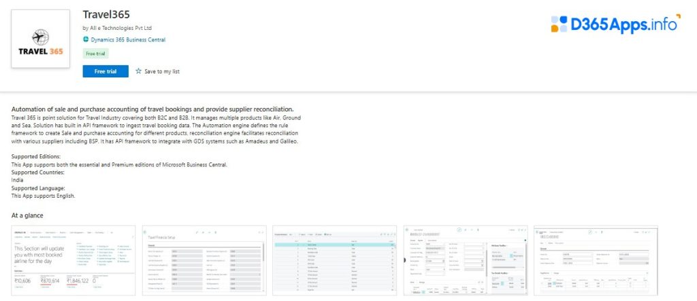Screen dimensions: 697x301
Task: Click the Supported Language heading
Action: (38, 188)
